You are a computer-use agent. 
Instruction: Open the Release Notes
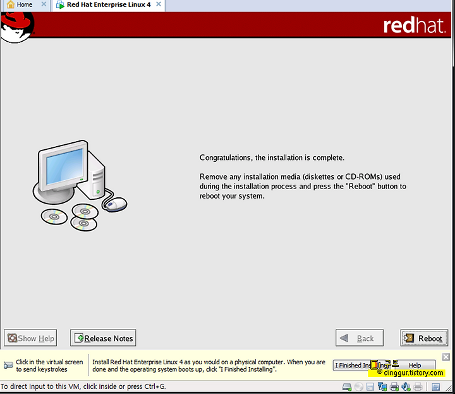tap(103, 338)
